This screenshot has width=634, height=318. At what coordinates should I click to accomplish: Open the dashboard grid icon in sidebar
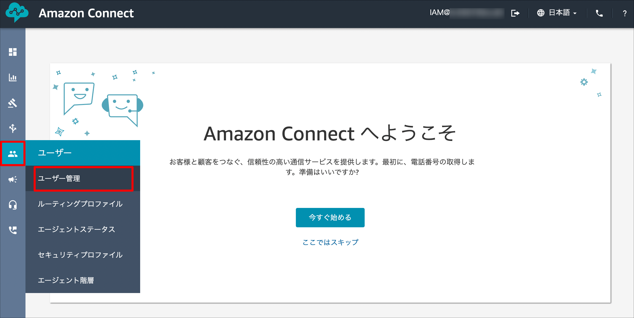pos(13,52)
